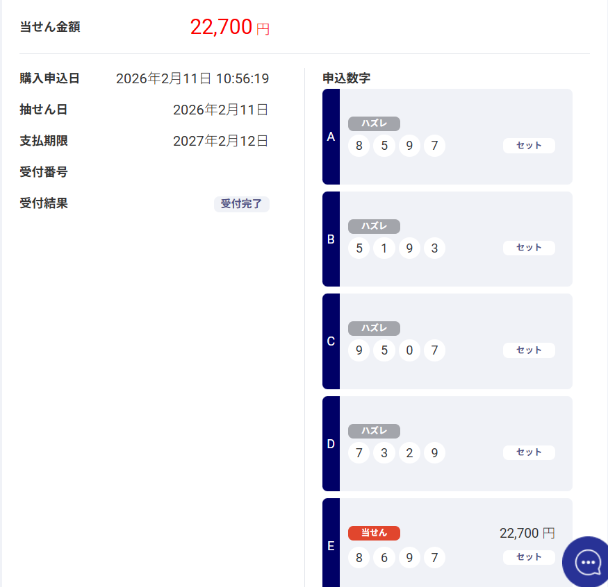Image resolution: width=608 pixels, height=587 pixels.
Task: Click the ハズレ badge in row C
Action: [x=374, y=329]
